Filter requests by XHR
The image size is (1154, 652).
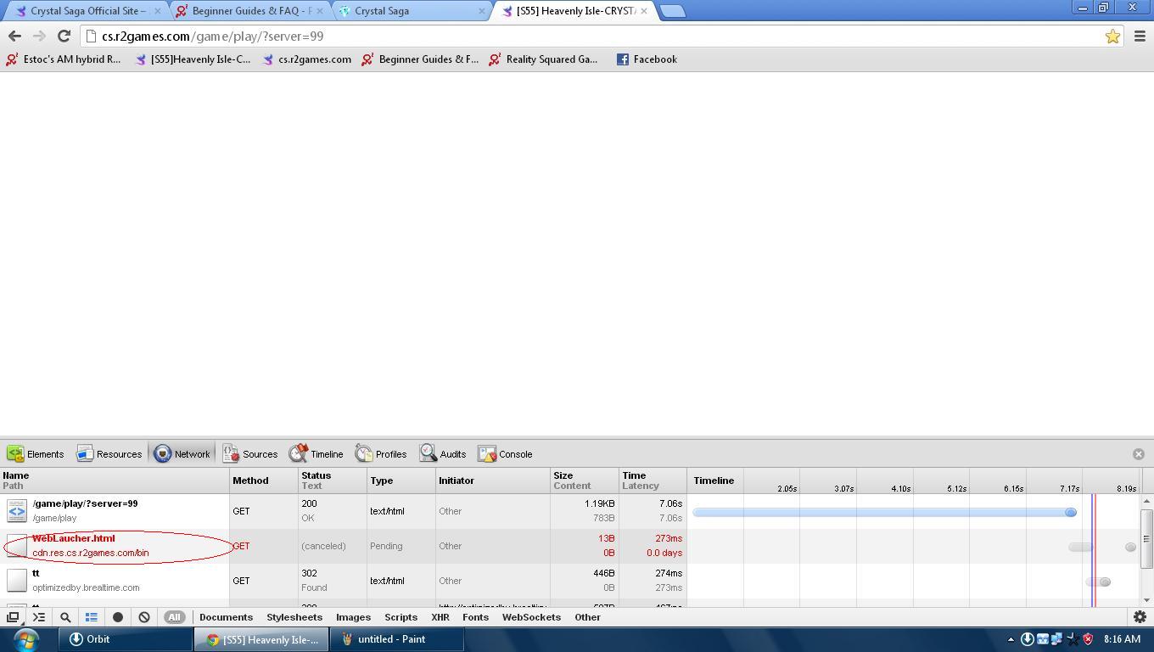pos(440,617)
